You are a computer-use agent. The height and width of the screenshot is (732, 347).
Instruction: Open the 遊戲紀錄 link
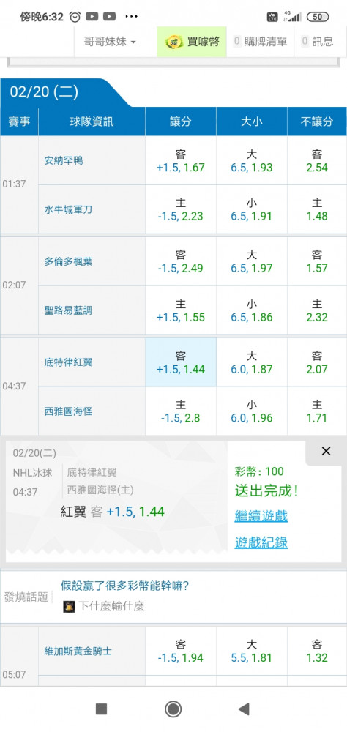point(261,542)
